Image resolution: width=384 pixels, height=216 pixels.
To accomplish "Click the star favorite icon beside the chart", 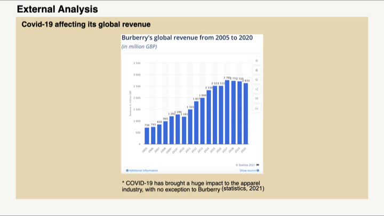I will click(x=257, y=60).
